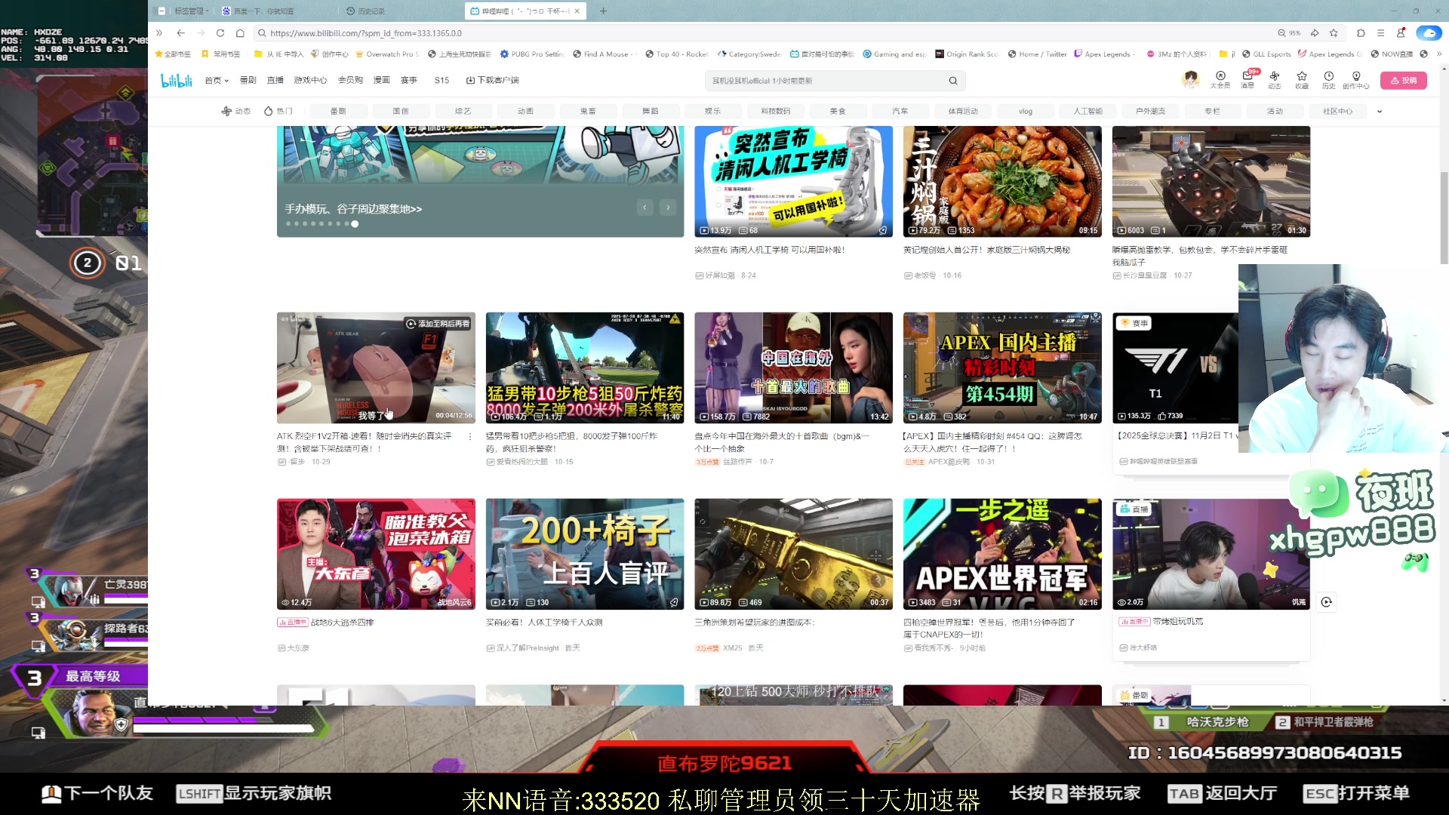
Task: Advance the banner carousel with right arrow
Action: (667, 207)
